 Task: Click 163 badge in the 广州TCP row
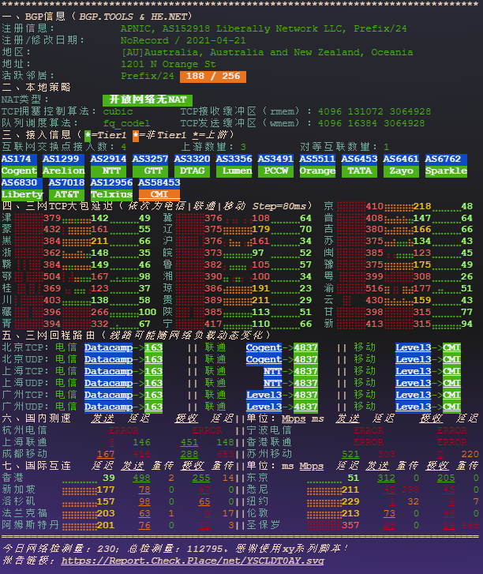(x=153, y=395)
